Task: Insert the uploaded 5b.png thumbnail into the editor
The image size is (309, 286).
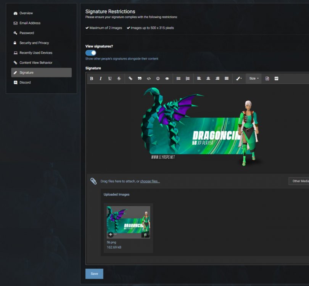Action: point(111,235)
